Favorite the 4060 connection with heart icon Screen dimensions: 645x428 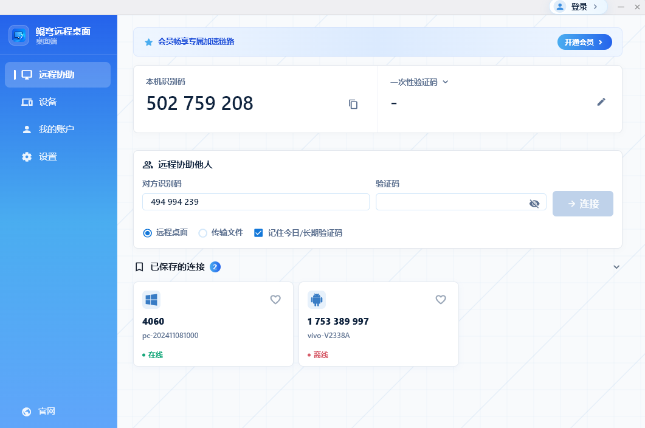275,300
